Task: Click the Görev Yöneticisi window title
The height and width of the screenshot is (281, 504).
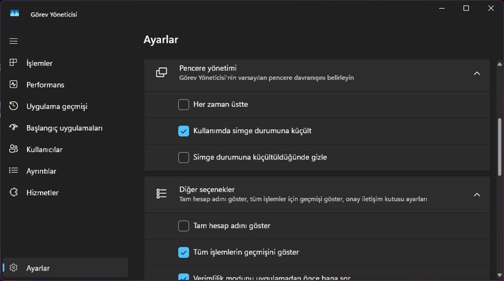Action: (53, 15)
